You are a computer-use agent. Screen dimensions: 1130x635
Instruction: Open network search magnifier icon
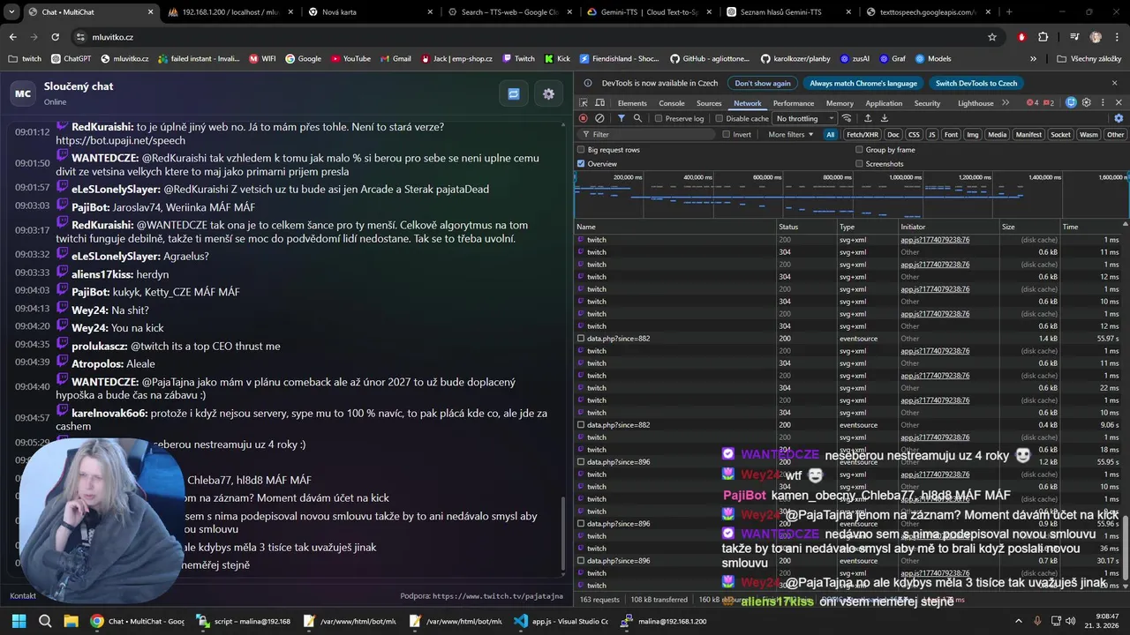coord(637,118)
